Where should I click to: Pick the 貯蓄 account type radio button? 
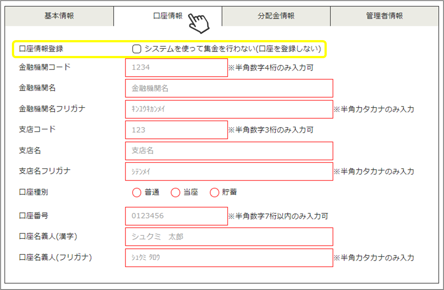pyautogui.click(x=214, y=193)
